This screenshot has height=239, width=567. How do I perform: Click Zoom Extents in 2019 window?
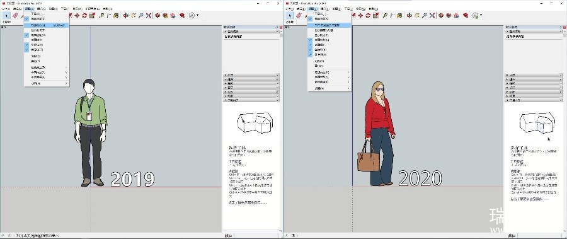[x=148, y=16]
